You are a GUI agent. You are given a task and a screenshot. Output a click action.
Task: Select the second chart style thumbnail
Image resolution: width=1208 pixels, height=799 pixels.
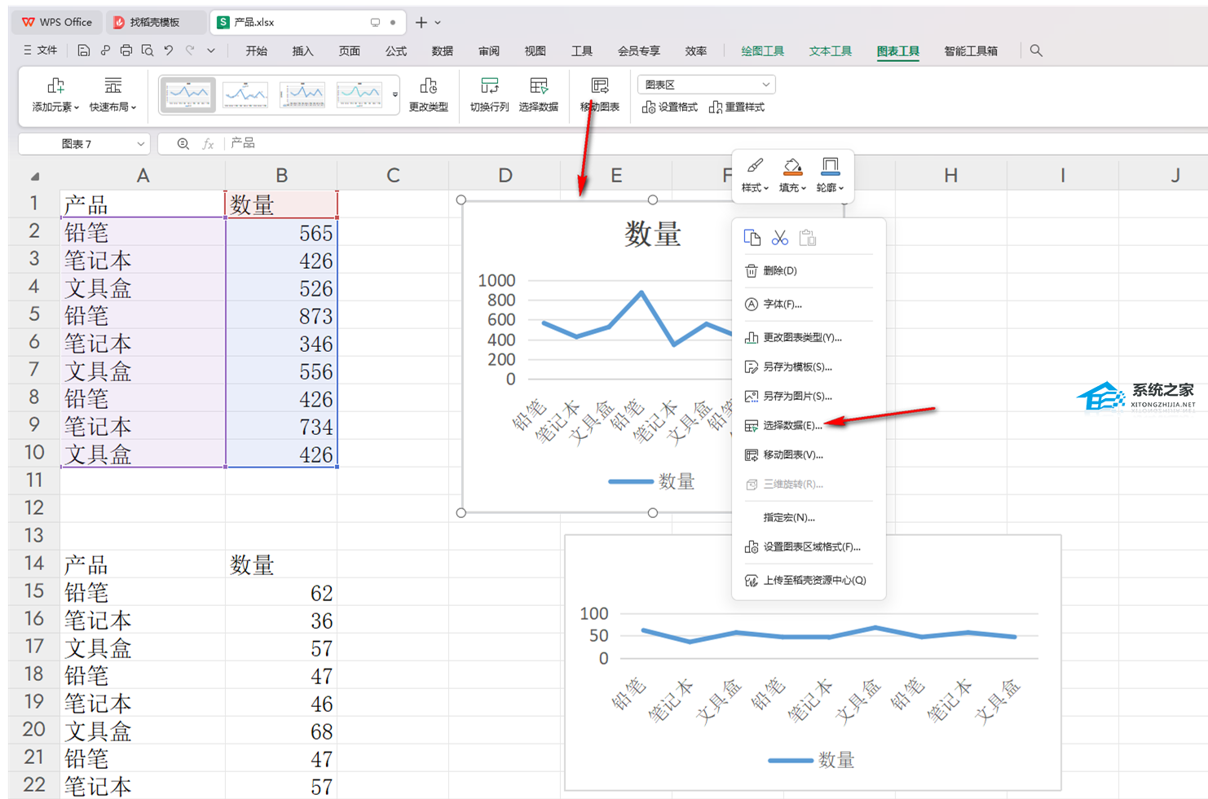(245, 95)
